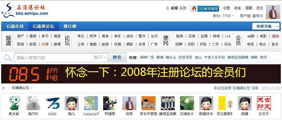Click the home icon in breadcrumb
The image size is (282, 122).
3,88
